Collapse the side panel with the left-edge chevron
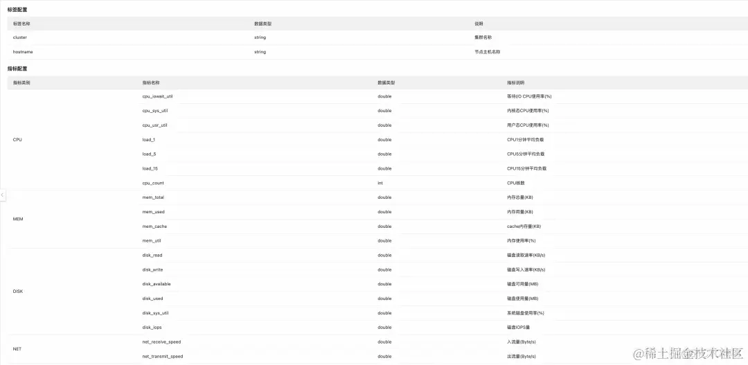Screen dimensions: 748x365 [x=2, y=195]
